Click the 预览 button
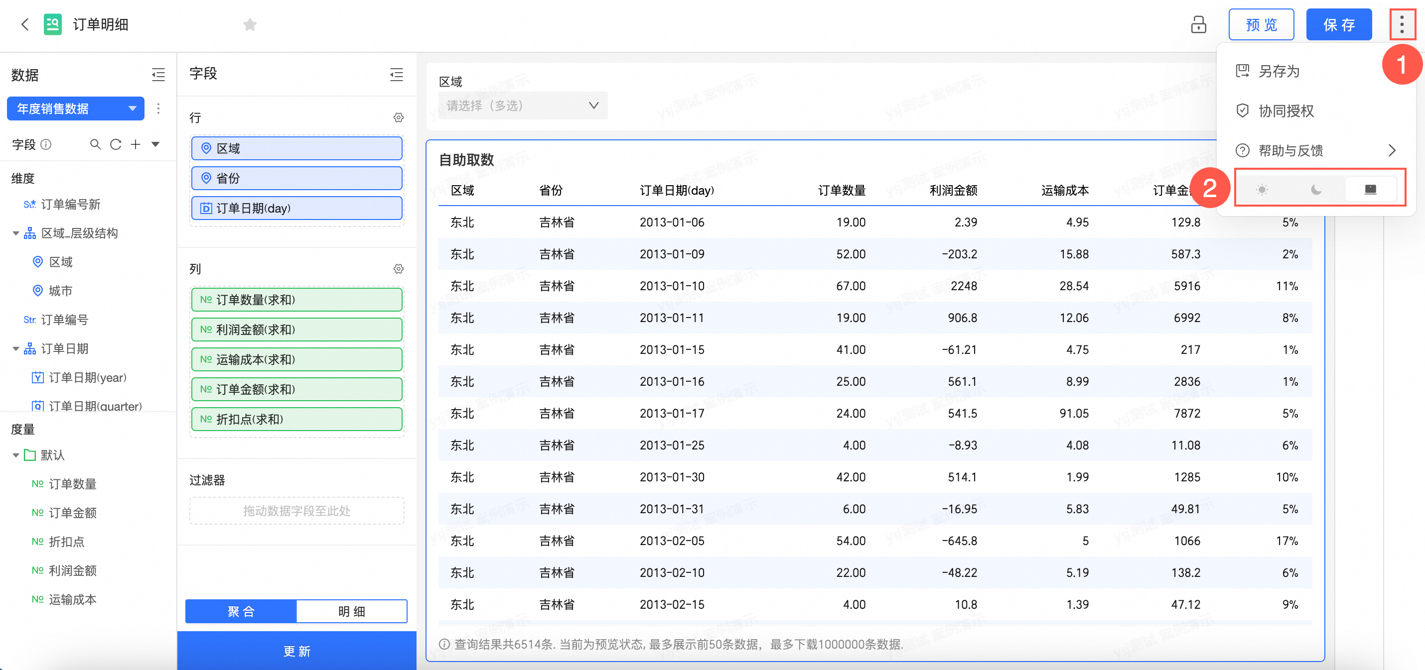 click(x=1261, y=24)
